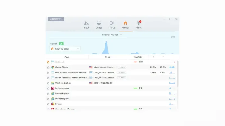The image size is (225, 126).
Task: Open the Things network icon
Action: pyautogui.click(x=112, y=23)
